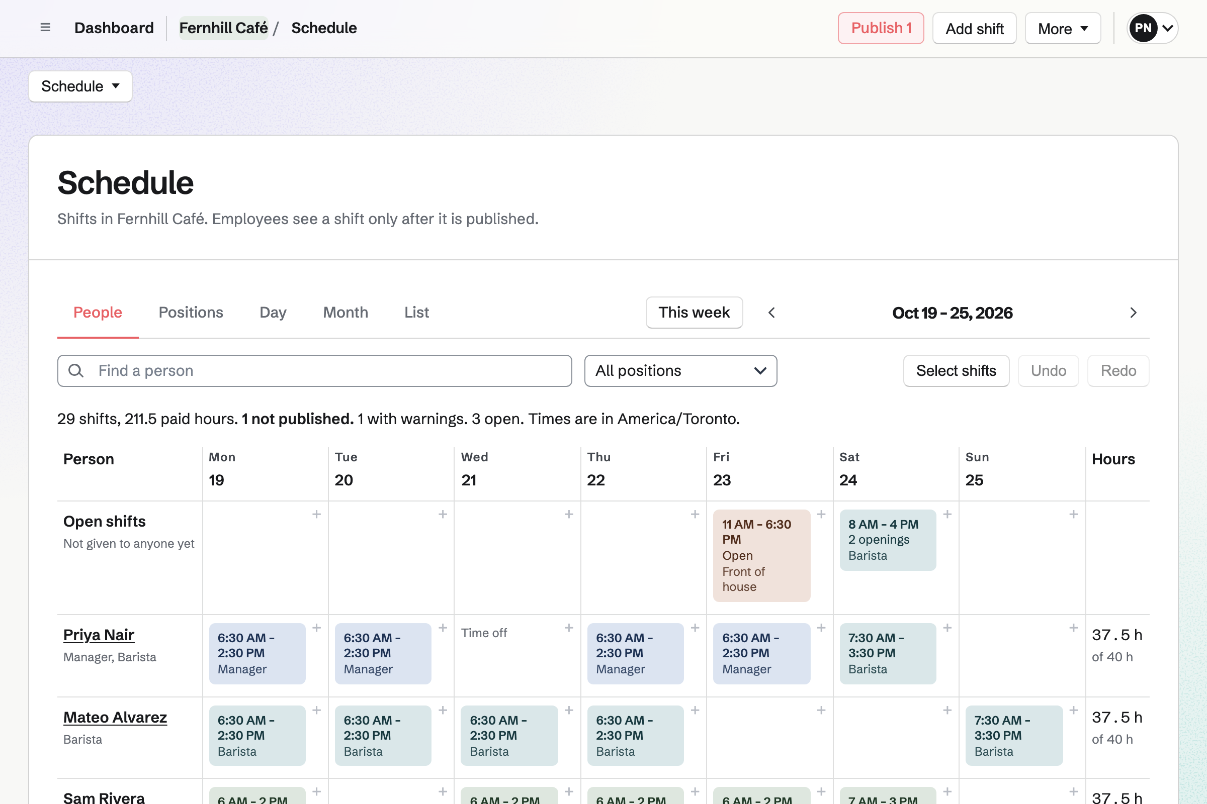
Task: Add shift for Priya Nair on Wednesday
Action: (569, 628)
